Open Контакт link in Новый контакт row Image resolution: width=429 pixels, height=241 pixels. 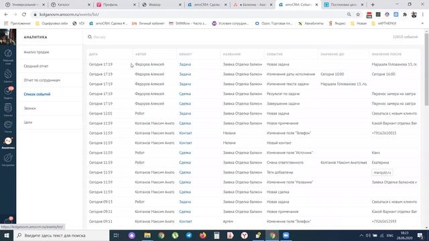(186, 143)
